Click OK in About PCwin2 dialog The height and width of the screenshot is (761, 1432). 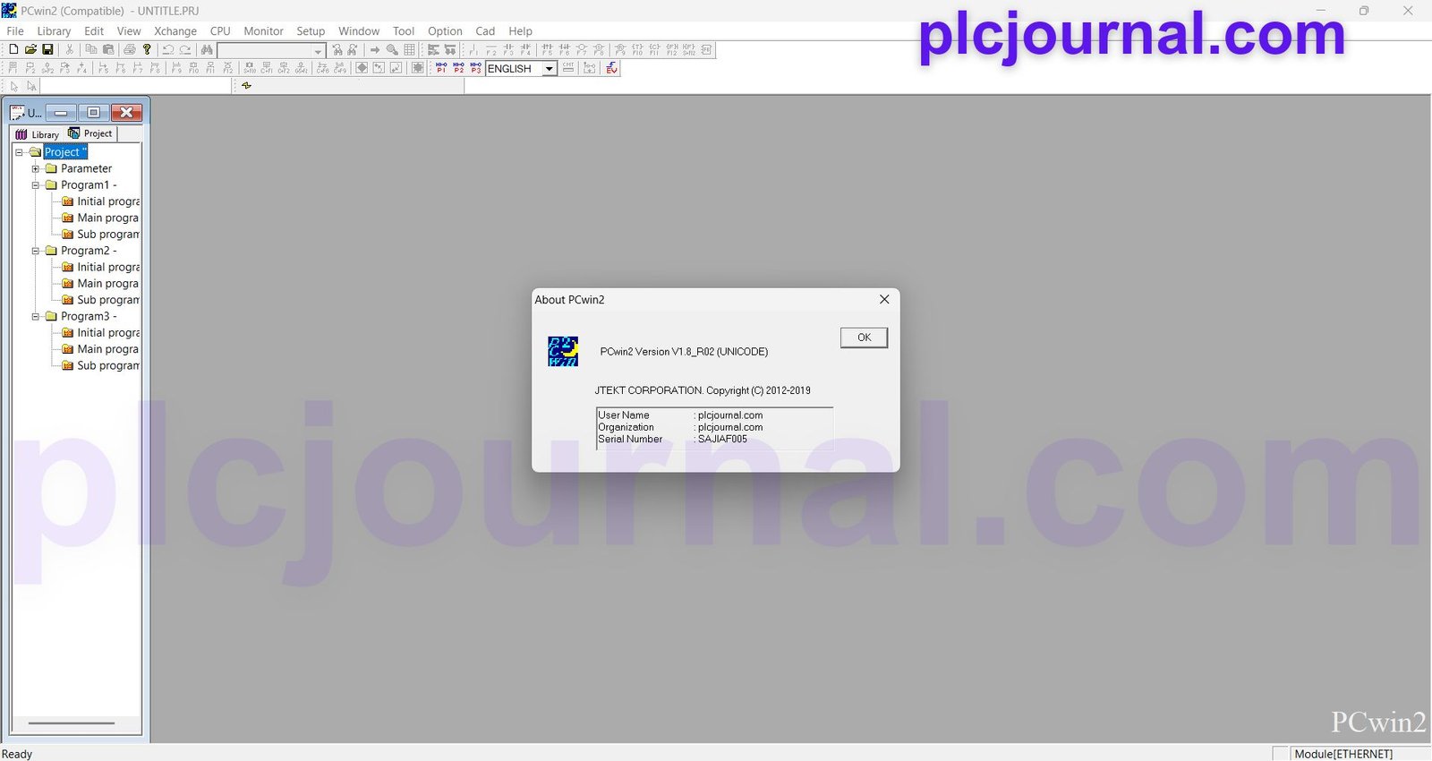[864, 338]
